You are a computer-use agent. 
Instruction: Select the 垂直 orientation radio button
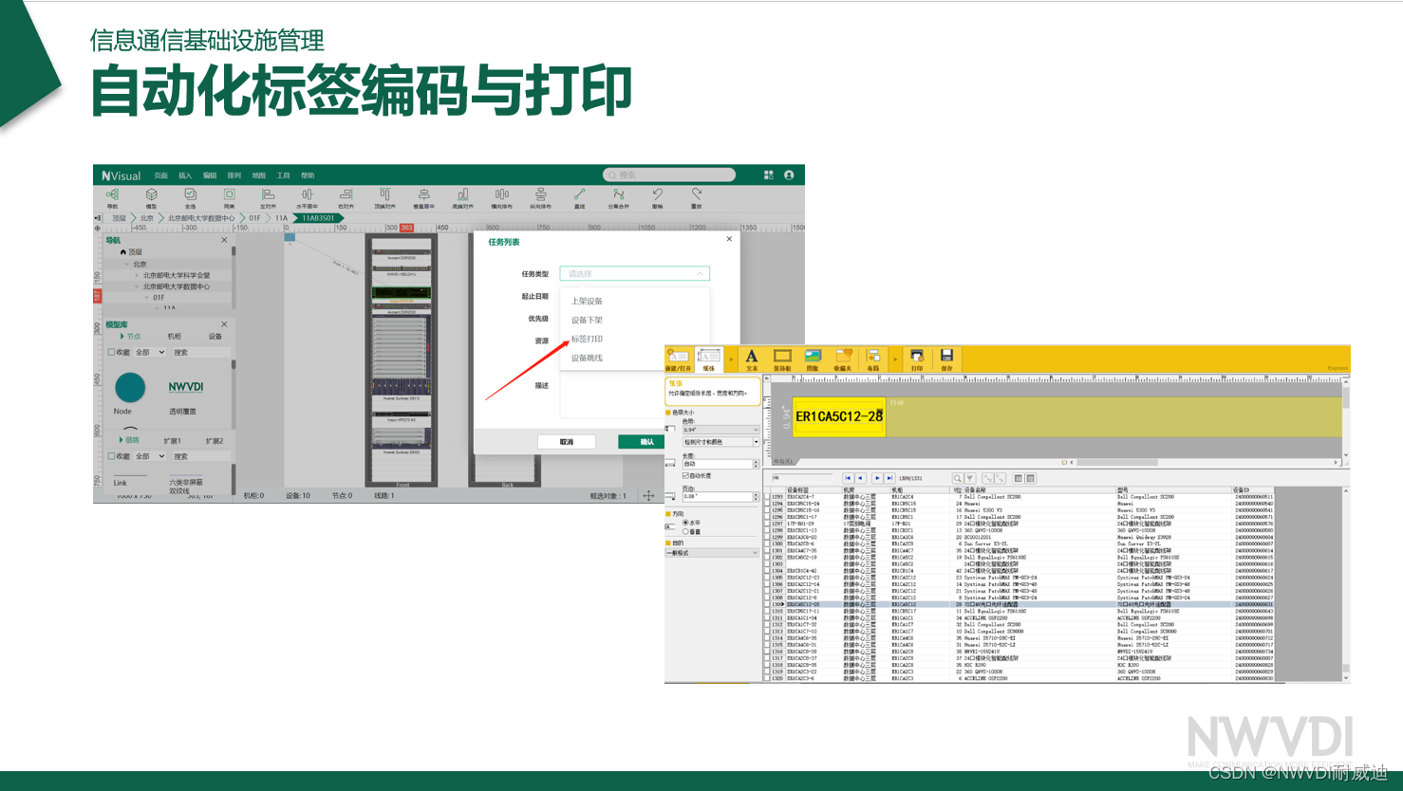tap(685, 532)
